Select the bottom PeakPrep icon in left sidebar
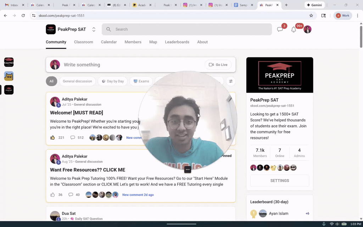 point(9,90)
